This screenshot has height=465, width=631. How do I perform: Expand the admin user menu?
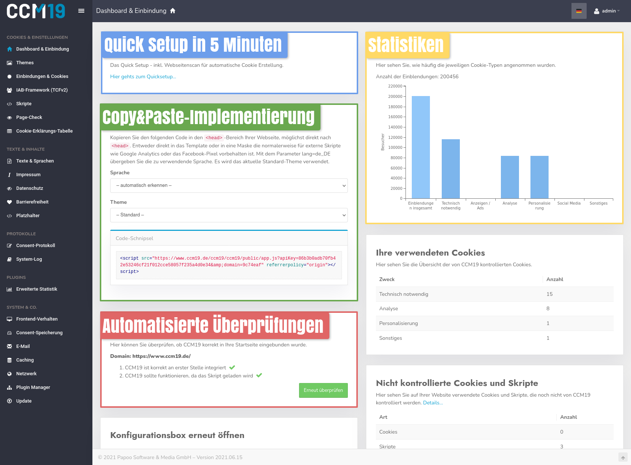[607, 11]
